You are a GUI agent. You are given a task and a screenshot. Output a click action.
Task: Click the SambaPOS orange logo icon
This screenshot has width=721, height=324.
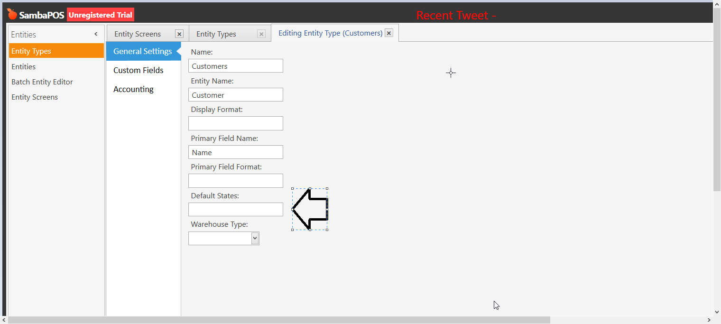point(12,14)
